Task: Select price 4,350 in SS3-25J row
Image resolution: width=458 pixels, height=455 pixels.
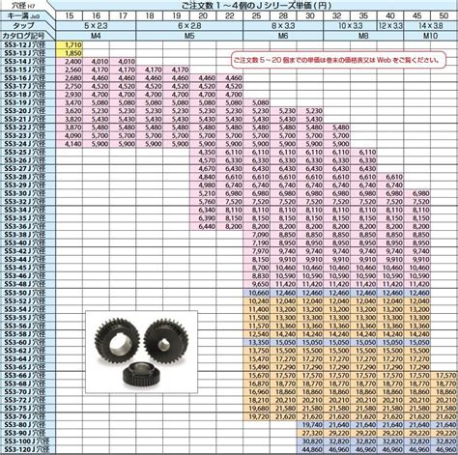Action: (203, 153)
